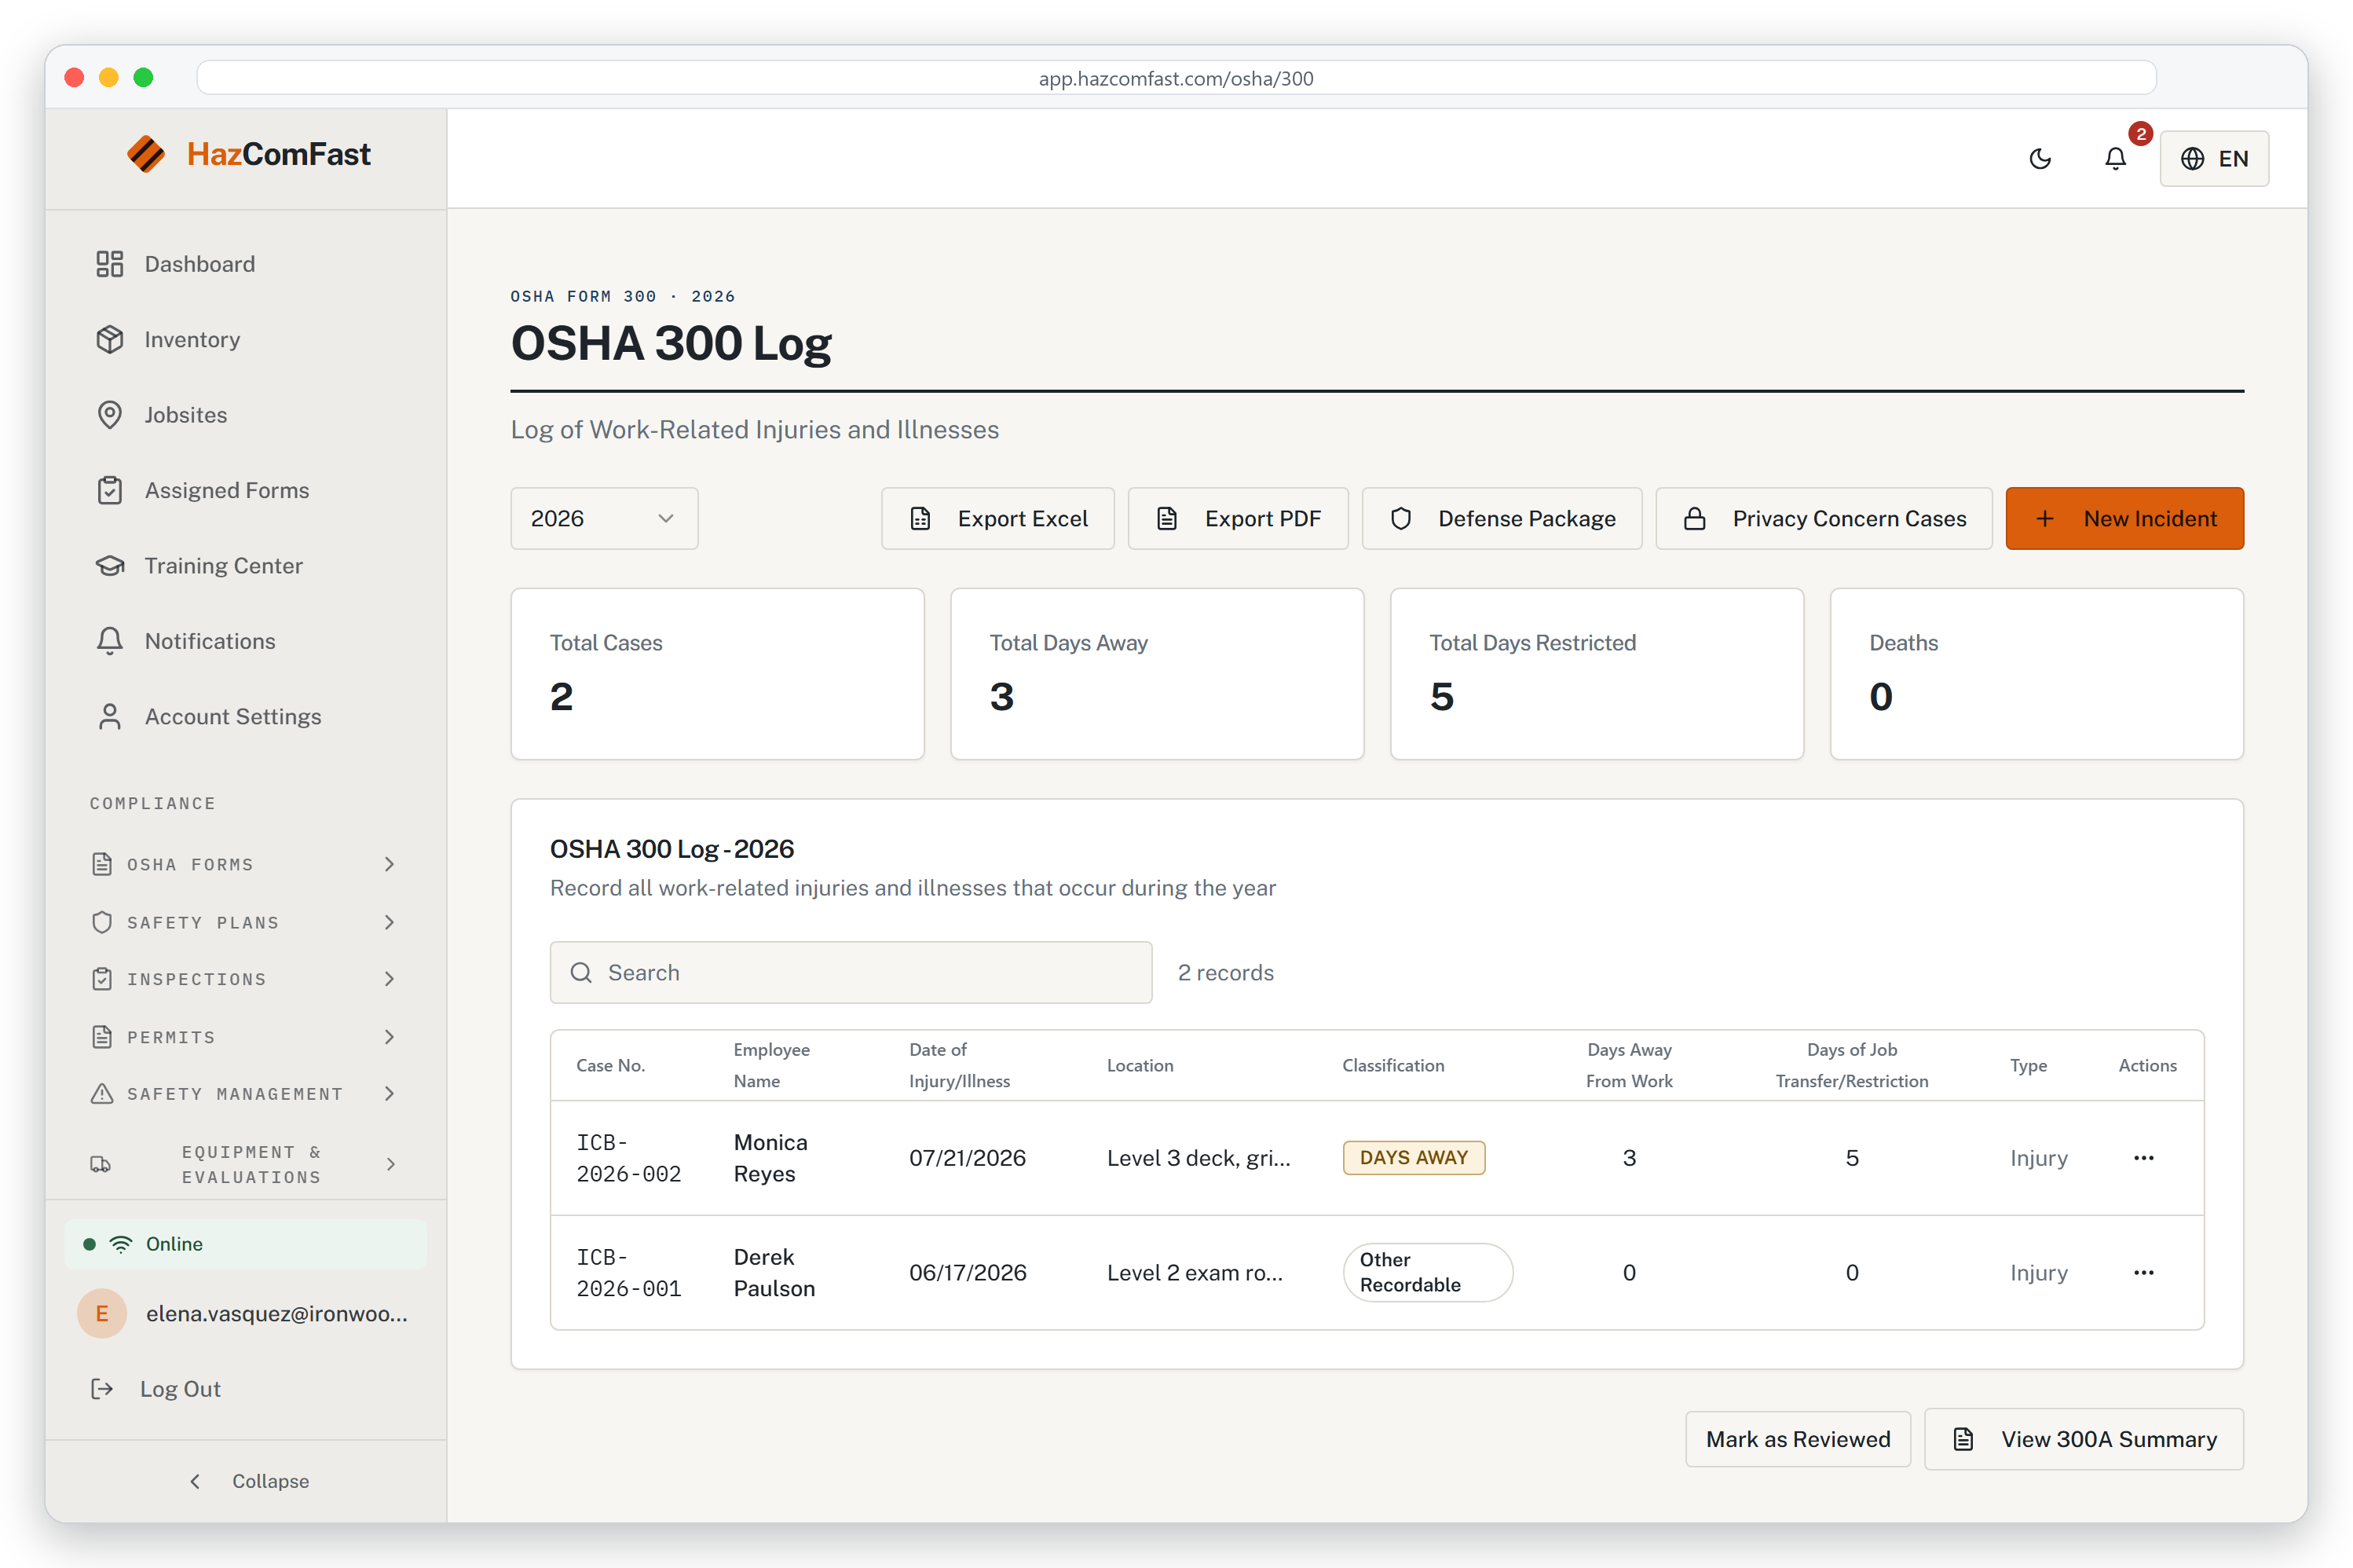Mark the log as Reviewed
The width and height of the screenshot is (2353, 1568).
[1799, 1439]
